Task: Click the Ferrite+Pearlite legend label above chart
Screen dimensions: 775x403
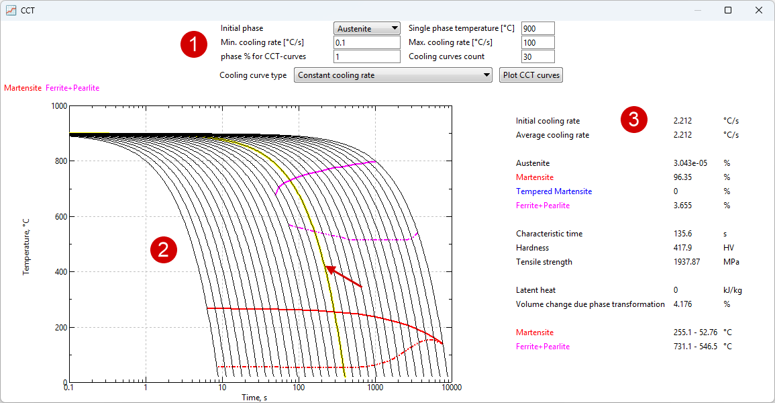Action: pos(72,88)
